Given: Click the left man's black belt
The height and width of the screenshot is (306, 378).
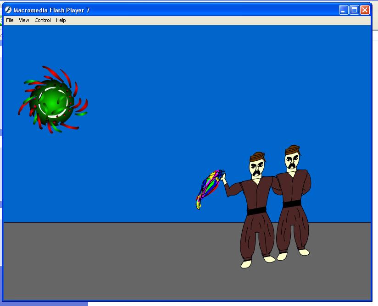Looking at the screenshot, I should (256, 211).
